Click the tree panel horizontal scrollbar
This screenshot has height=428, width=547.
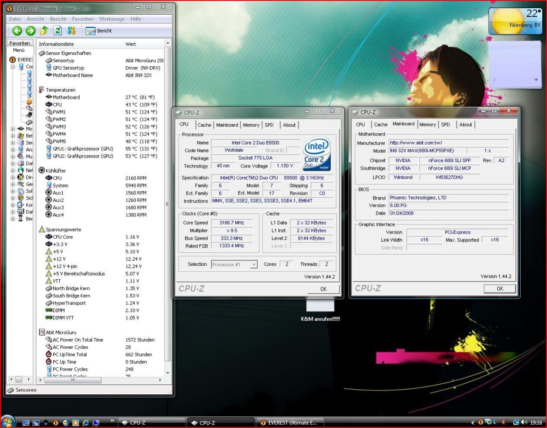(19, 380)
